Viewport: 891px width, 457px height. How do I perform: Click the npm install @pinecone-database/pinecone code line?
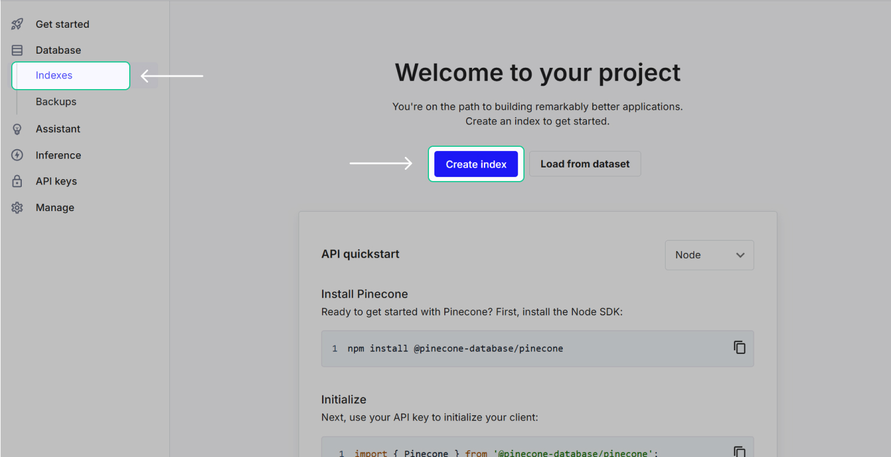455,348
